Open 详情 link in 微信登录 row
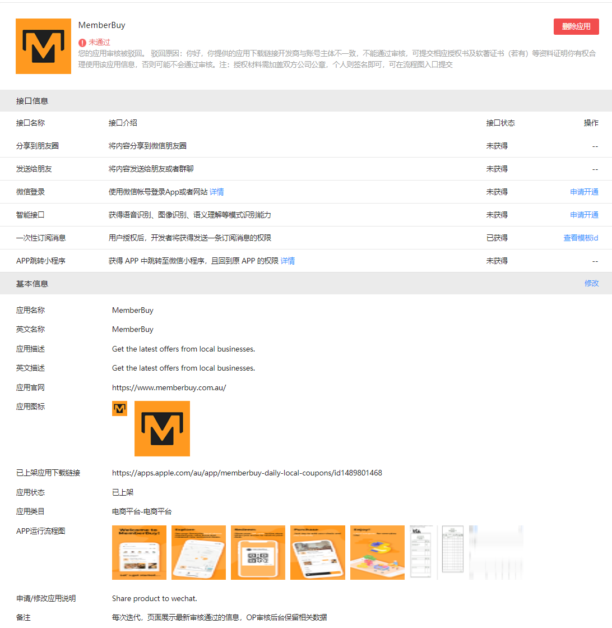Image resolution: width=612 pixels, height=628 pixels. (216, 192)
